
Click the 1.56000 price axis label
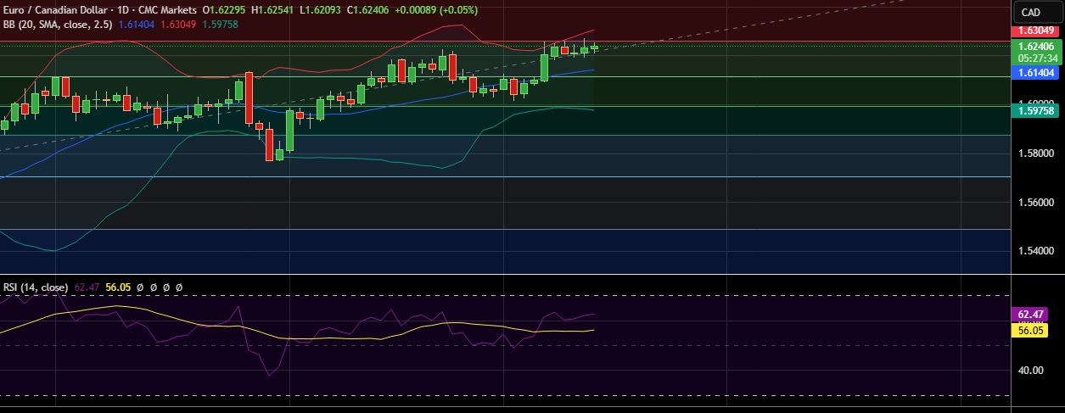1035,204
